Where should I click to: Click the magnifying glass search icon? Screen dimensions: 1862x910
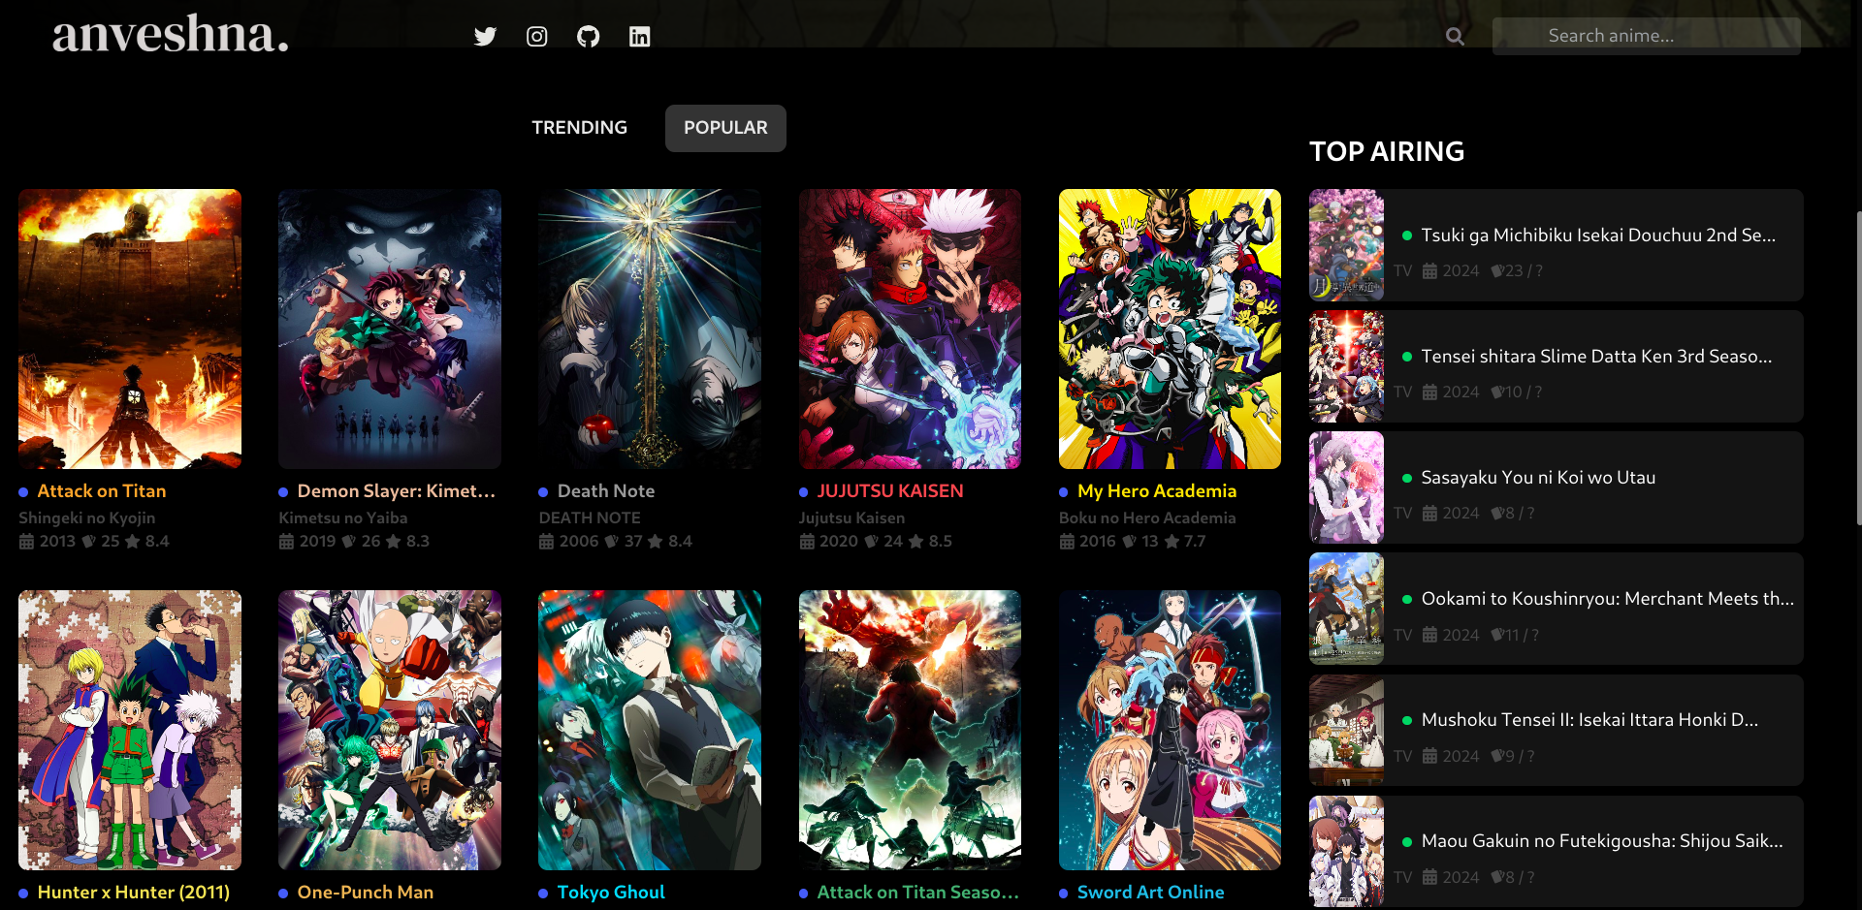point(1455,37)
